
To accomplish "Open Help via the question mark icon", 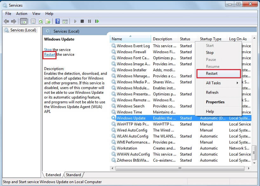I will coord(57,21).
